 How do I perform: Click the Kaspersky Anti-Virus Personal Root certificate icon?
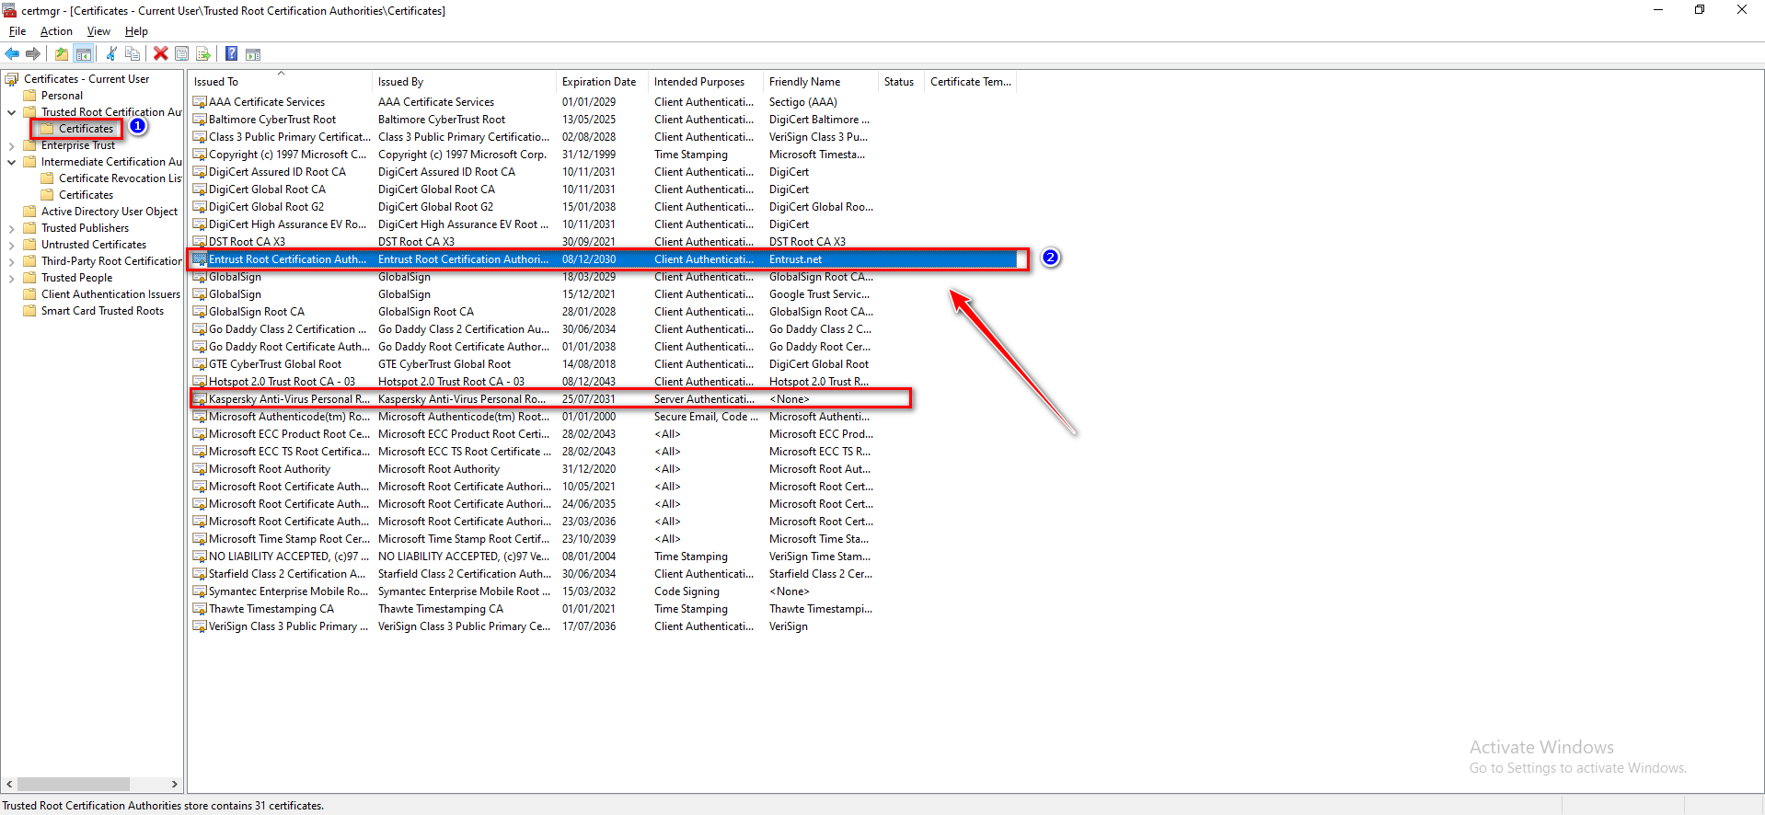(x=200, y=399)
